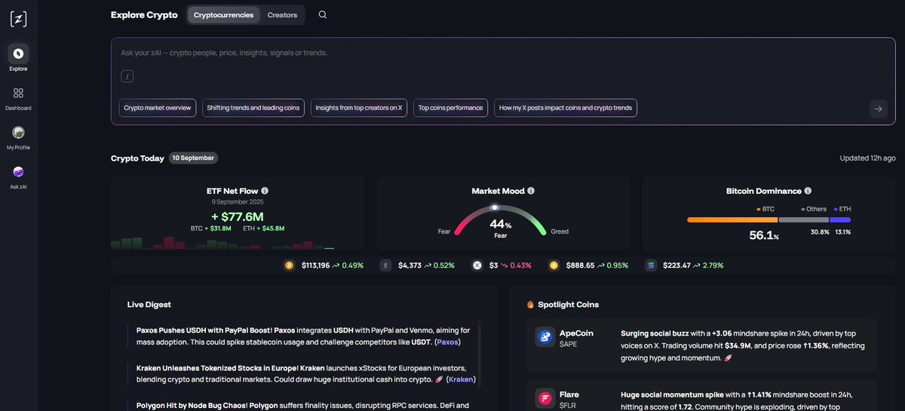Show Market Mood info icon
Image resolution: width=905 pixels, height=411 pixels.
(531, 191)
